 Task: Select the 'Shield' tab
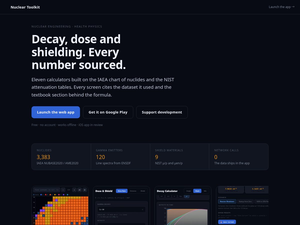point(142,191)
